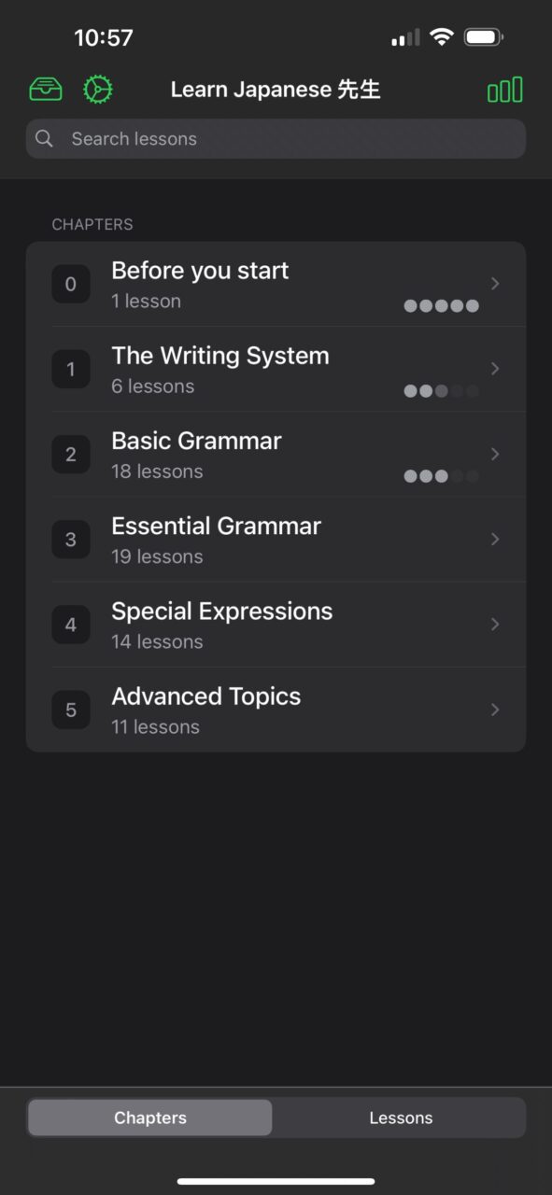Open the green inbox tray icon

[x=46, y=90]
